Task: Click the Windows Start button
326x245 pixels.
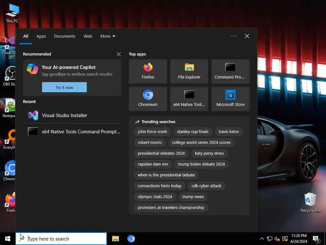Action: point(8,239)
